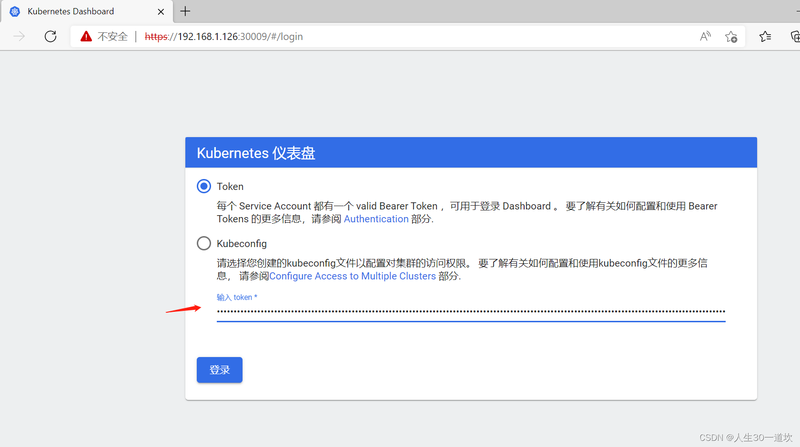Open the Authentication link

pyautogui.click(x=376, y=219)
